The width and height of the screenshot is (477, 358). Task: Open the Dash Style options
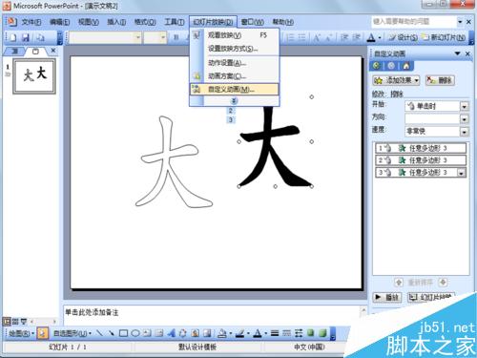pos(286,333)
